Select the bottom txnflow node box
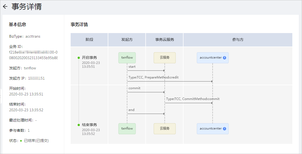The width and height of the screenshot is (302, 154). pos(127,128)
